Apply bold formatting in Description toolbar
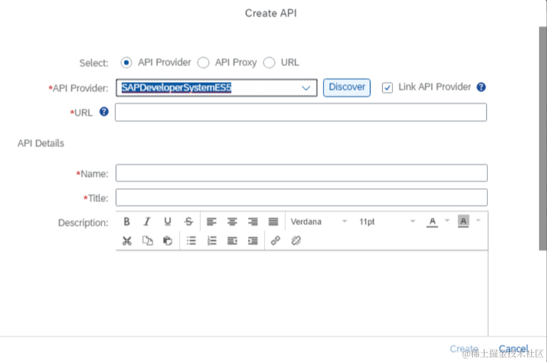 click(x=127, y=221)
